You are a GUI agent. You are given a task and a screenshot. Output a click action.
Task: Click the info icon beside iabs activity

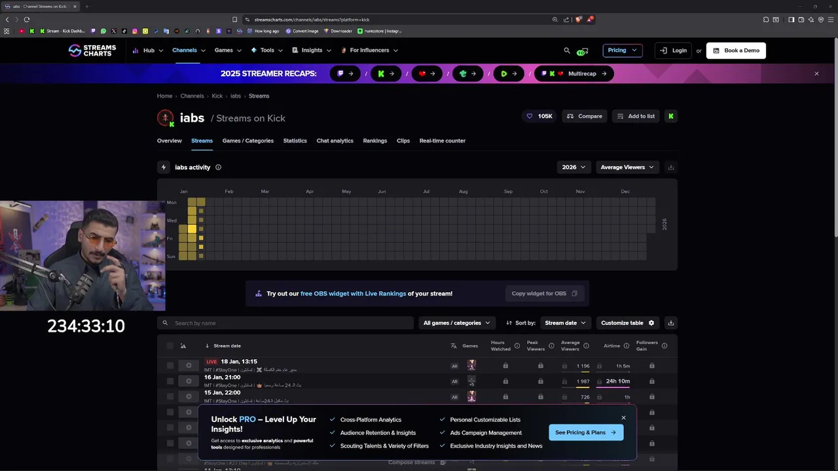pos(218,167)
